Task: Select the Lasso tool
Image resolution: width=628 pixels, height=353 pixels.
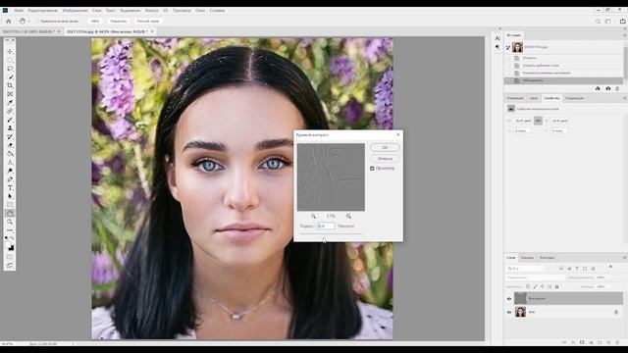Action: 10,69
